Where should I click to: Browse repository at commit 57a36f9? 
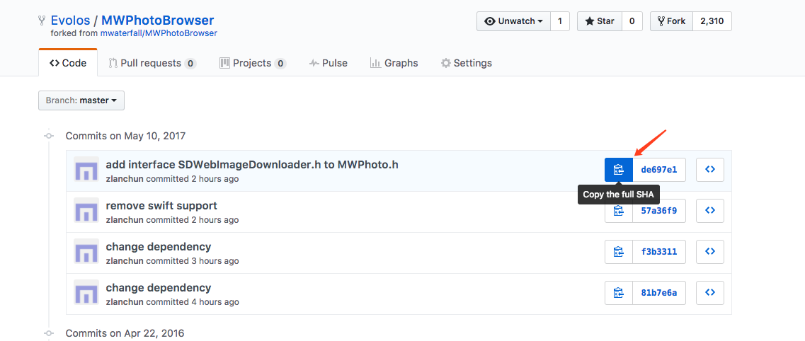pos(710,211)
